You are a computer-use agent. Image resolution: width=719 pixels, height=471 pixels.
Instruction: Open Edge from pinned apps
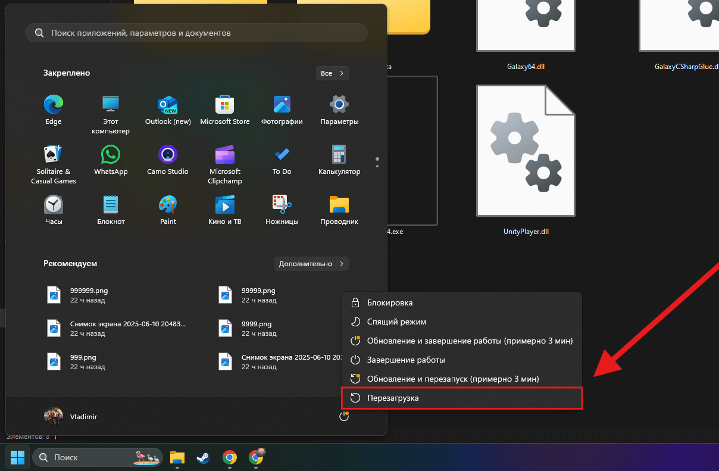pos(54,110)
